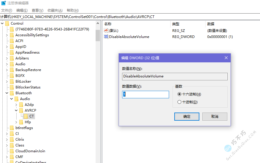Click the BitLocker folder icon
This screenshot has height=163, width=260.
coord(12,81)
